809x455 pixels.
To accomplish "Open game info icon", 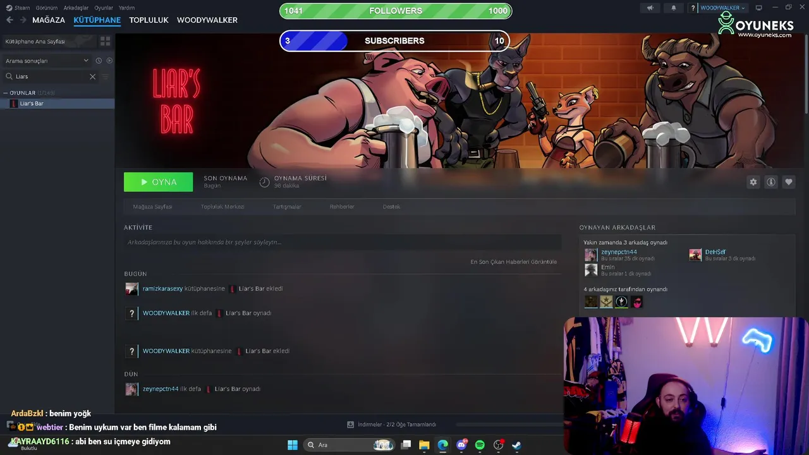I will (x=771, y=182).
